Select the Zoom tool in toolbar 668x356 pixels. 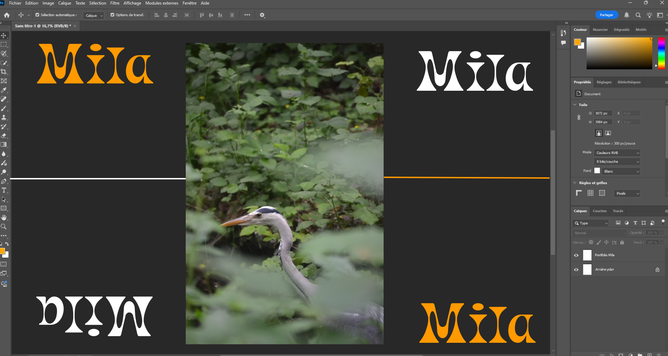click(x=4, y=227)
